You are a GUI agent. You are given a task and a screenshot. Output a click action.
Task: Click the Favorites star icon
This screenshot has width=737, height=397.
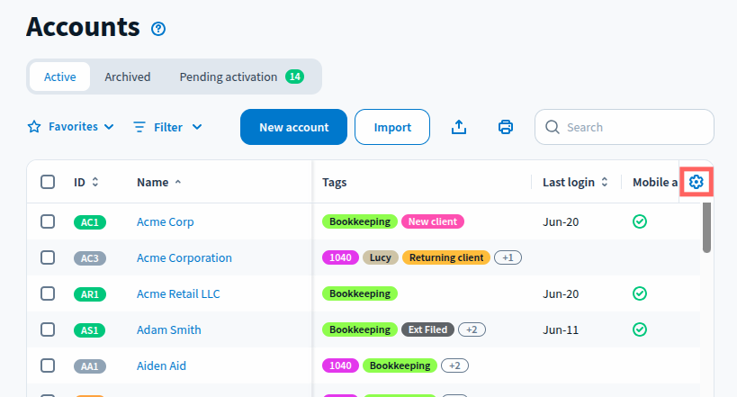35,127
